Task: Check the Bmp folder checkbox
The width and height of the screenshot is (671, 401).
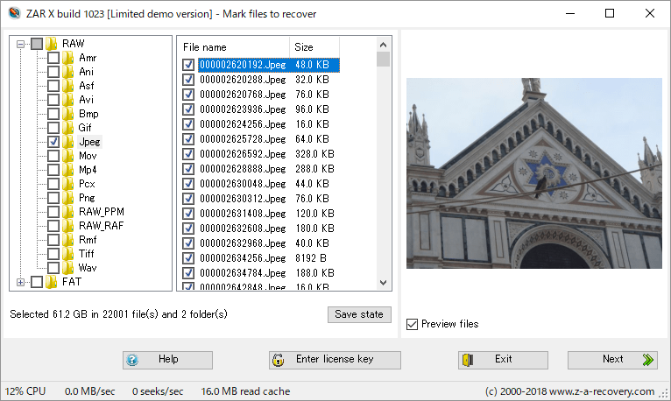Action: pyautogui.click(x=53, y=114)
